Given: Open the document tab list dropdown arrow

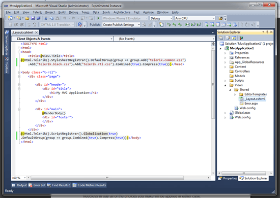Looking at the screenshot, I should (213, 32).
